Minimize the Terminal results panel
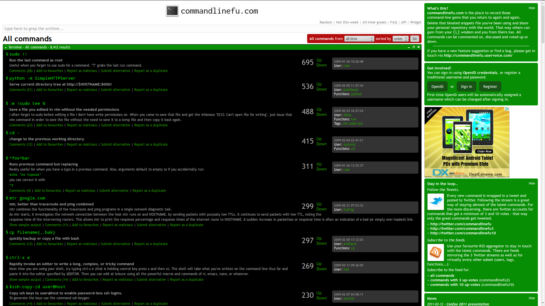The width and height of the screenshot is (545, 306). [x=409, y=47]
